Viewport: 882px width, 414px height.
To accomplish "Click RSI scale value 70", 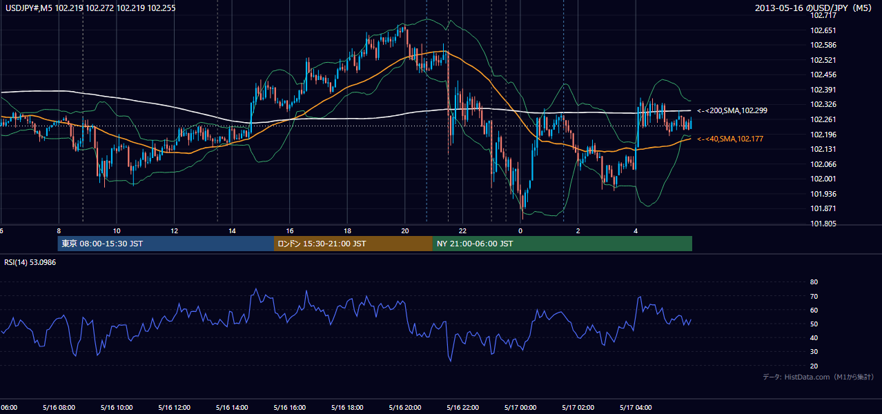I will (x=814, y=296).
